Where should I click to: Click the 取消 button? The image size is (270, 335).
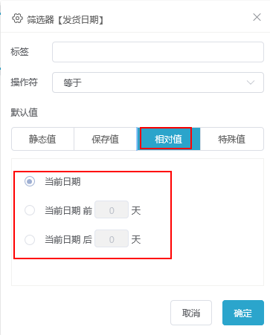coord(191,313)
